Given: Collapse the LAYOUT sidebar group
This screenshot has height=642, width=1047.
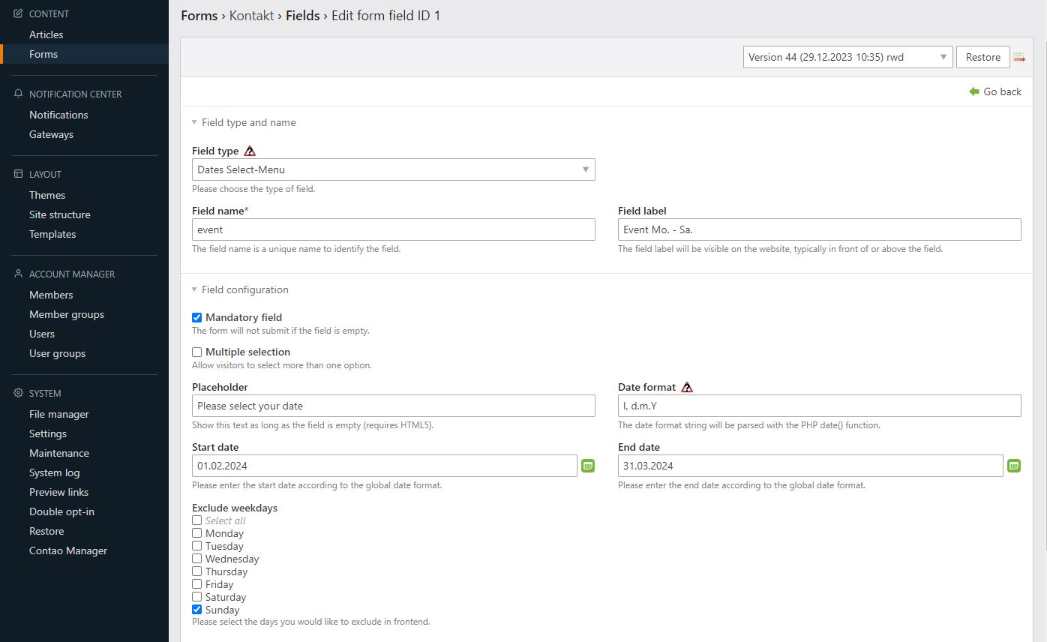Looking at the screenshot, I should [x=45, y=174].
